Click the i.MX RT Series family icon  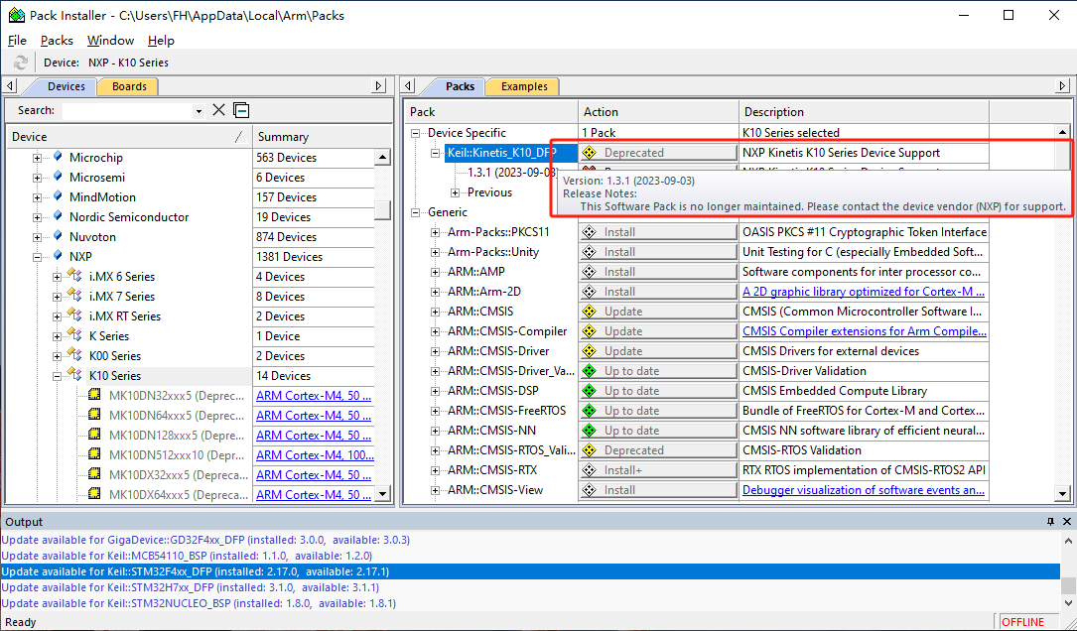tap(76, 315)
